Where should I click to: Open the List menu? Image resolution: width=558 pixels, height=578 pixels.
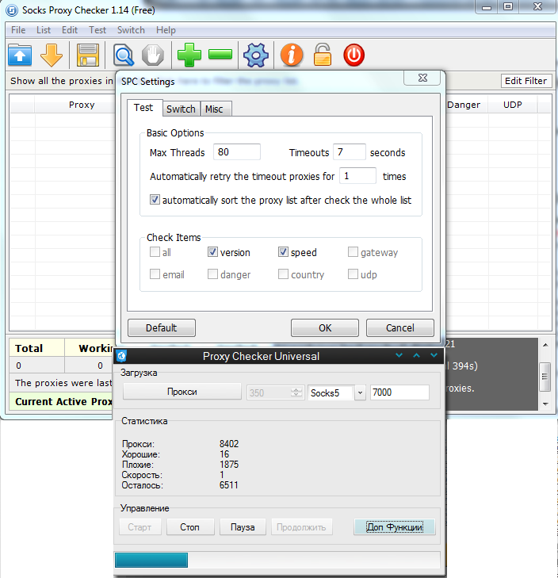pyautogui.click(x=44, y=30)
